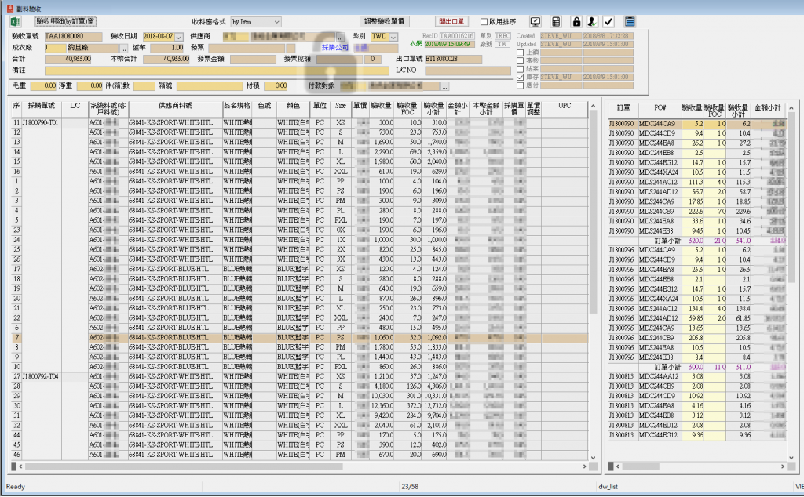The height and width of the screenshot is (497, 804).
Task: Click the main table scroll-up arrow
Action: click(x=594, y=107)
